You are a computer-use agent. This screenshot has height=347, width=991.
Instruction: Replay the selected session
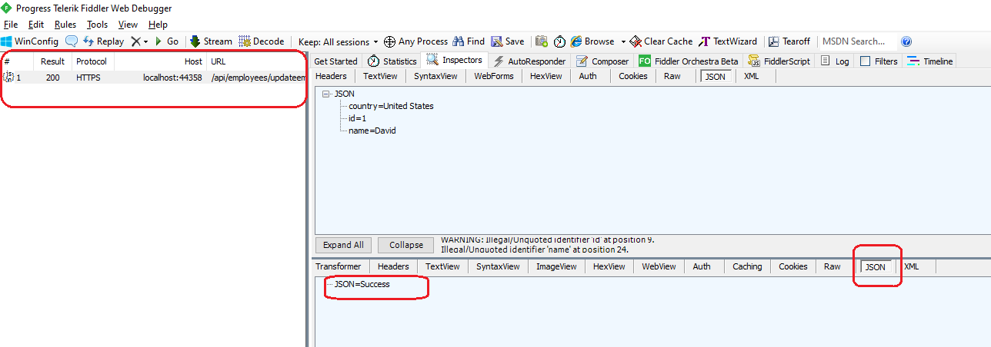point(103,41)
